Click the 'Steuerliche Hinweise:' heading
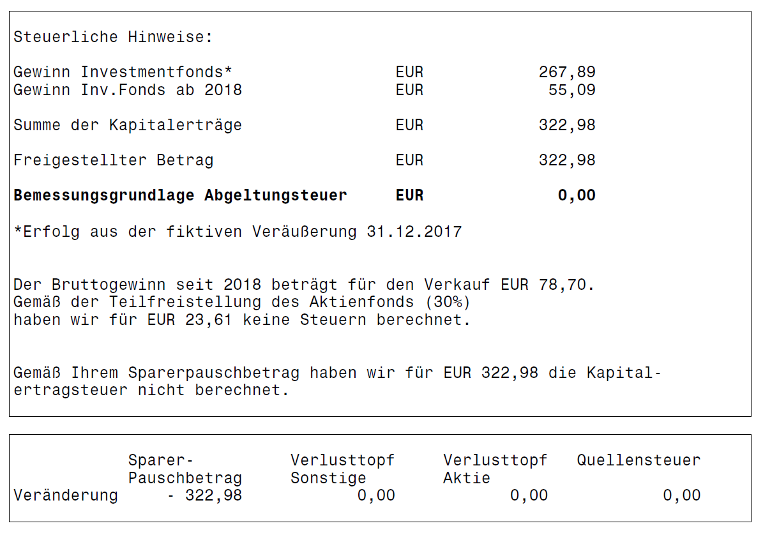The width and height of the screenshot is (763, 535). tap(113, 37)
